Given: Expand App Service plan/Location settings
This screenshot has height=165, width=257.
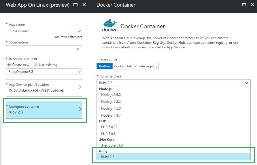Looking at the screenshot, I should 44,88.
